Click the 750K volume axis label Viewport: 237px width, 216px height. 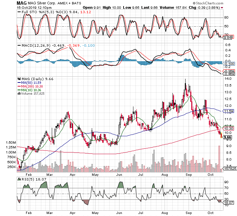pos(12,157)
